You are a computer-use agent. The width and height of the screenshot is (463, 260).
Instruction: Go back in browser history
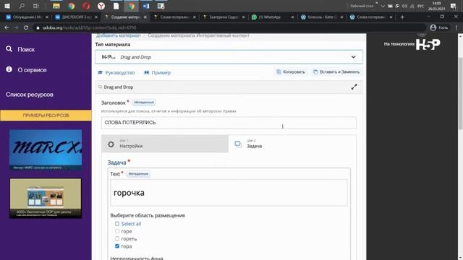click(x=7, y=27)
